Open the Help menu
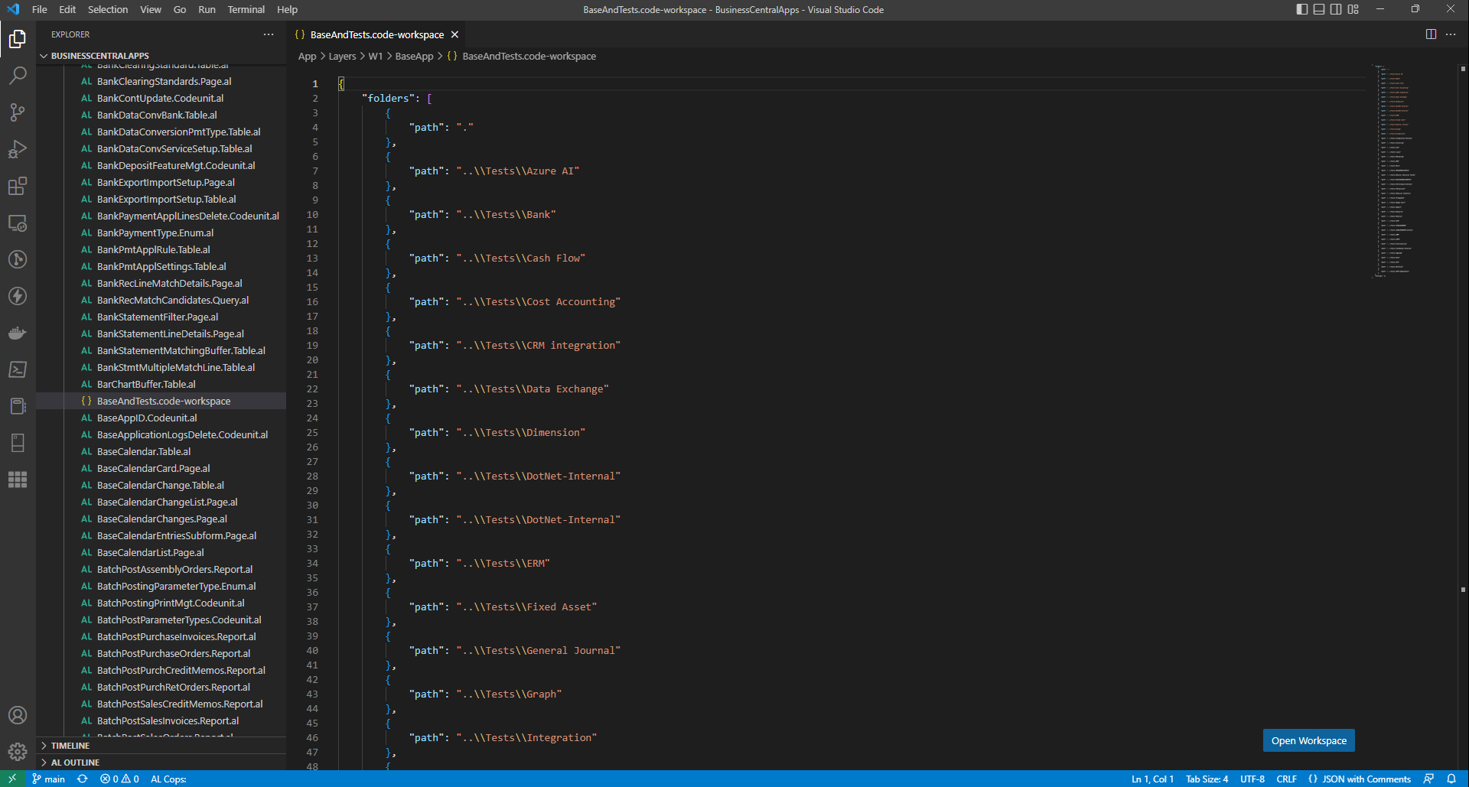This screenshot has height=787, width=1469. point(287,9)
